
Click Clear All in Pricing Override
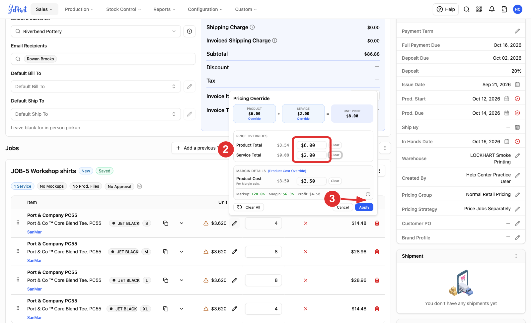point(249,207)
